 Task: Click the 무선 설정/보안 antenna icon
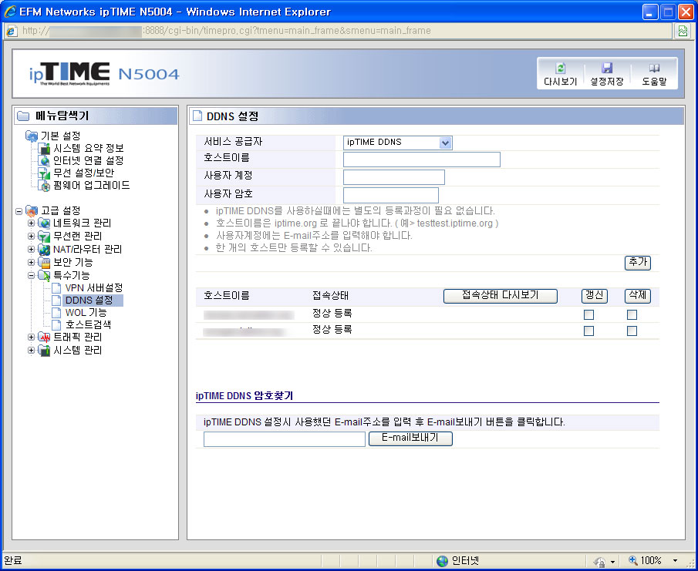coord(45,173)
